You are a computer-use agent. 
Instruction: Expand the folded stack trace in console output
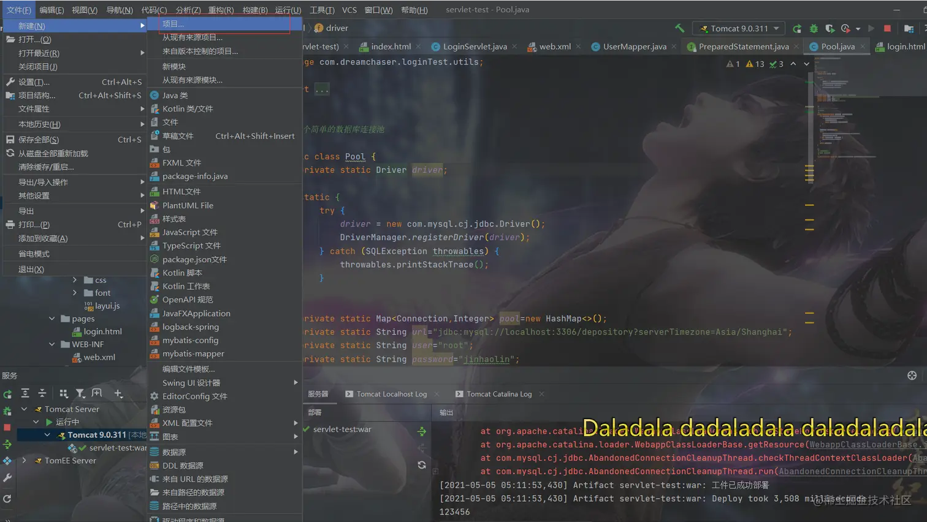coord(435,471)
